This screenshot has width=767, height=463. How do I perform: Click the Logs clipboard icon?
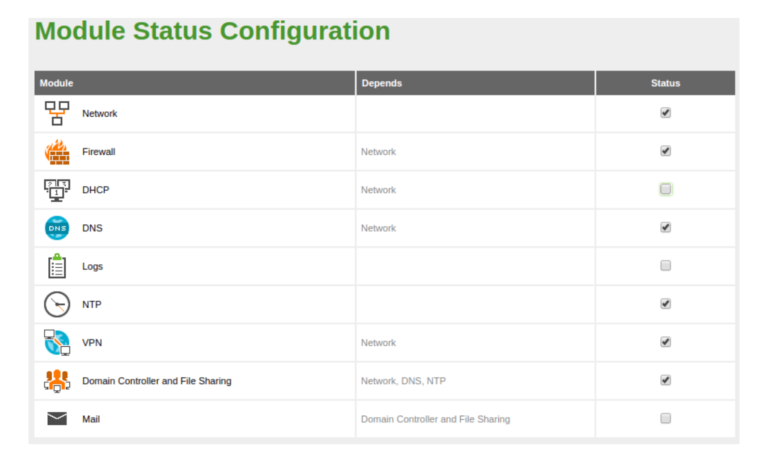(57, 266)
